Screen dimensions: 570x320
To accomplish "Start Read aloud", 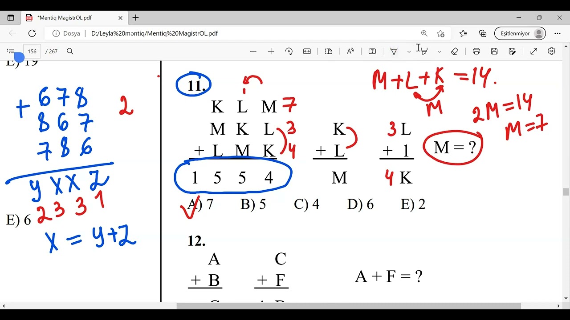I will pos(350,52).
